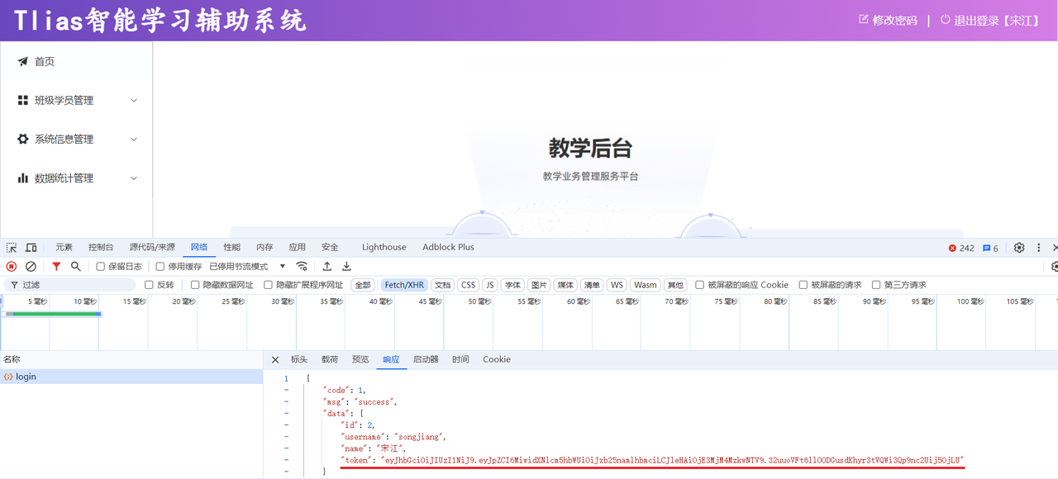Enable the 保留日志 checkbox
The width and height of the screenshot is (1058, 479).
click(101, 267)
